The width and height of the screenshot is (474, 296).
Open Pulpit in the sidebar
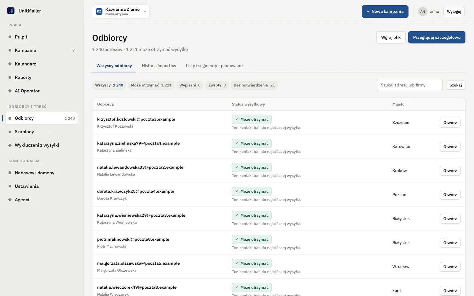click(x=41, y=37)
